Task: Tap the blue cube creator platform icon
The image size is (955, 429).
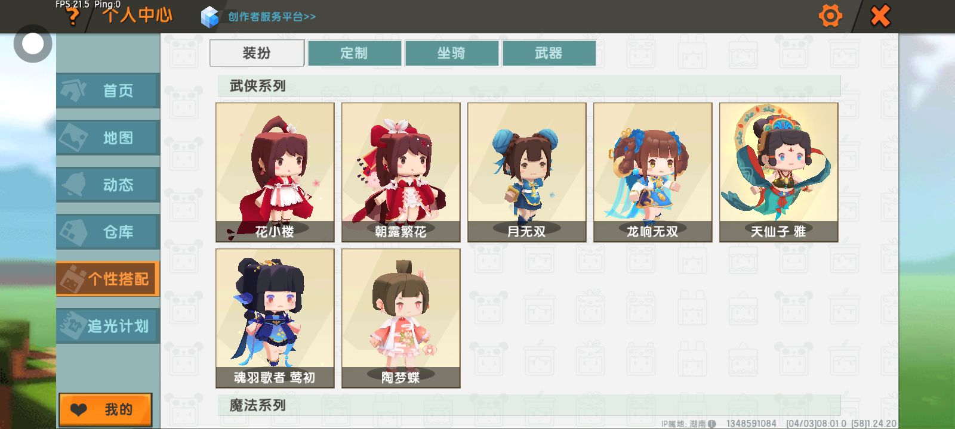Action: coord(210,17)
